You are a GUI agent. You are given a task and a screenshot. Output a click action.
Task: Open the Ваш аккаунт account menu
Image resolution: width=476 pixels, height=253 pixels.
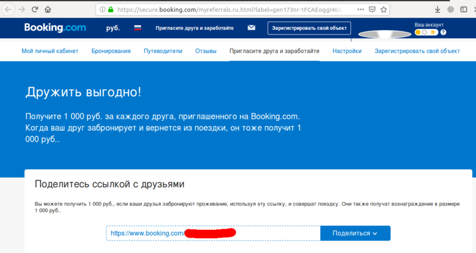(x=429, y=25)
